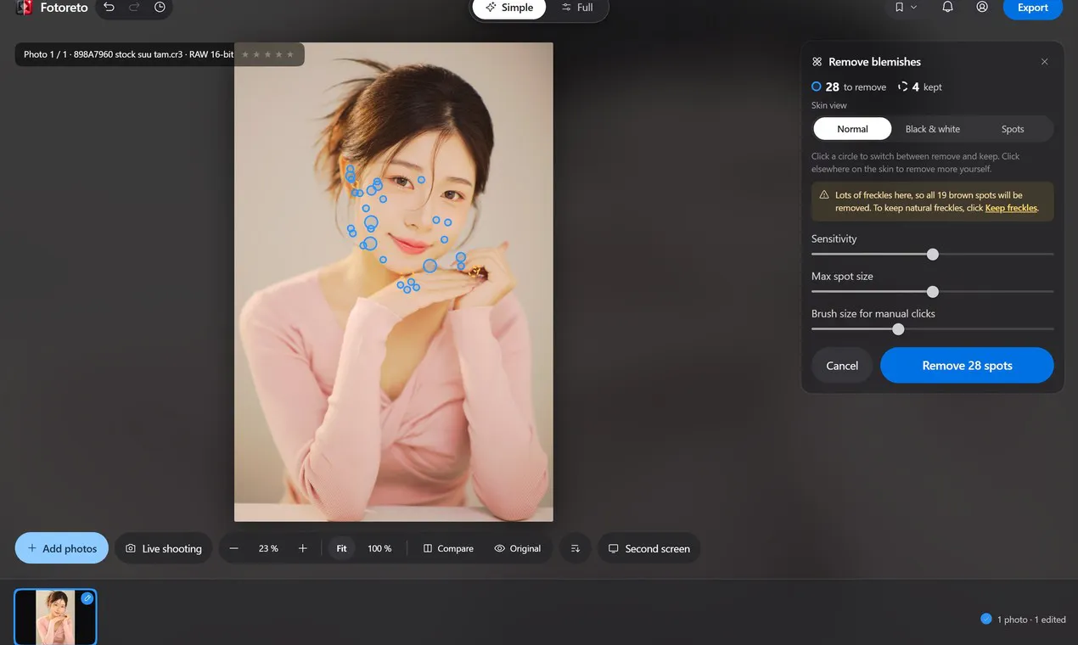Set zoom to 100 %
The width and height of the screenshot is (1078, 645).
tap(379, 549)
